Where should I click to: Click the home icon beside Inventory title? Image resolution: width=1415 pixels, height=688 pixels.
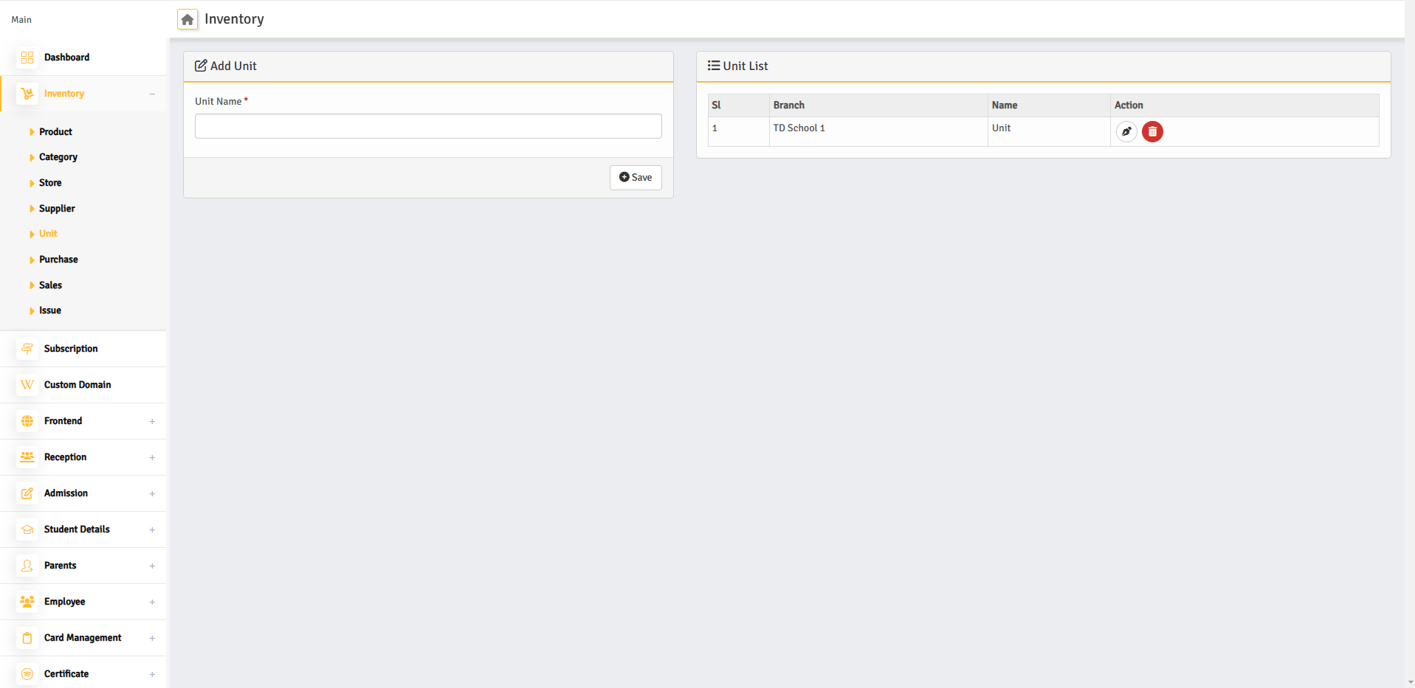tap(187, 20)
